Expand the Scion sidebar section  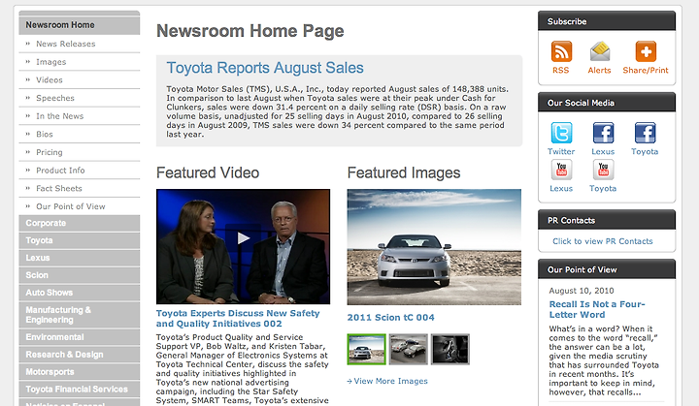pos(80,275)
